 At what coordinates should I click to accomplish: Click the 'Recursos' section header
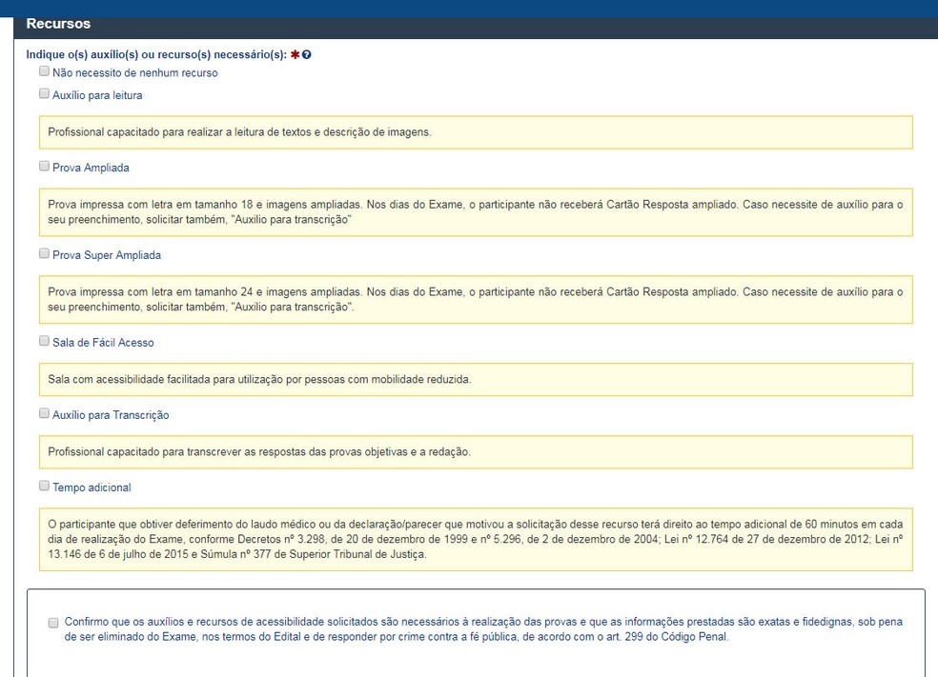pyautogui.click(x=59, y=24)
